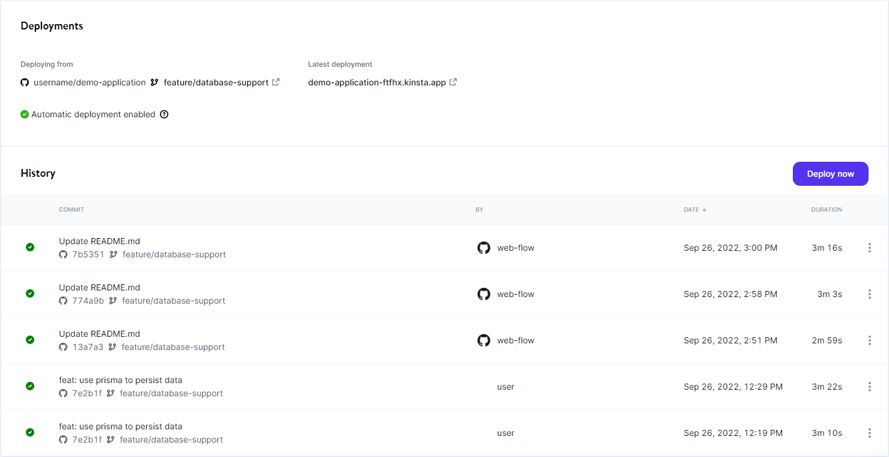Screen dimensions: 889x457
Task: Click the GitHub icon beside commit hash 774a9b
Action: pos(63,301)
